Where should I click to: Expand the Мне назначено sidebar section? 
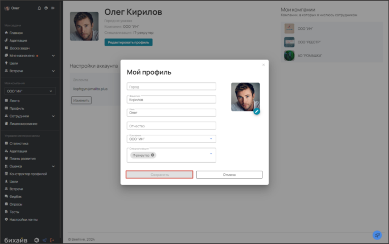tap(53, 56)
